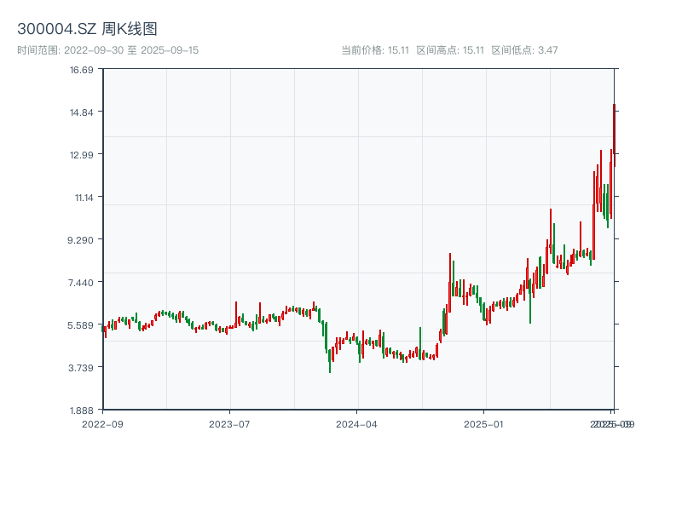
Task: Select the time range text 时间范围: 2022-09-30 至 2025-09-15
Action: [x=108, y=50]
